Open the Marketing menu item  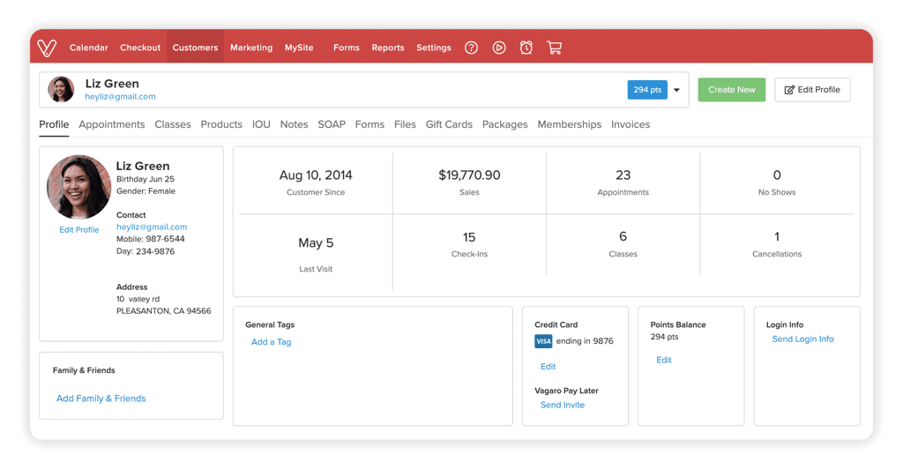pos(251,48)
